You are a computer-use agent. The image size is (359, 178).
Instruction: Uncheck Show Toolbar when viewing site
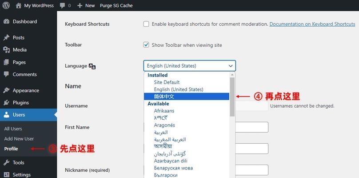pos(146,45)
